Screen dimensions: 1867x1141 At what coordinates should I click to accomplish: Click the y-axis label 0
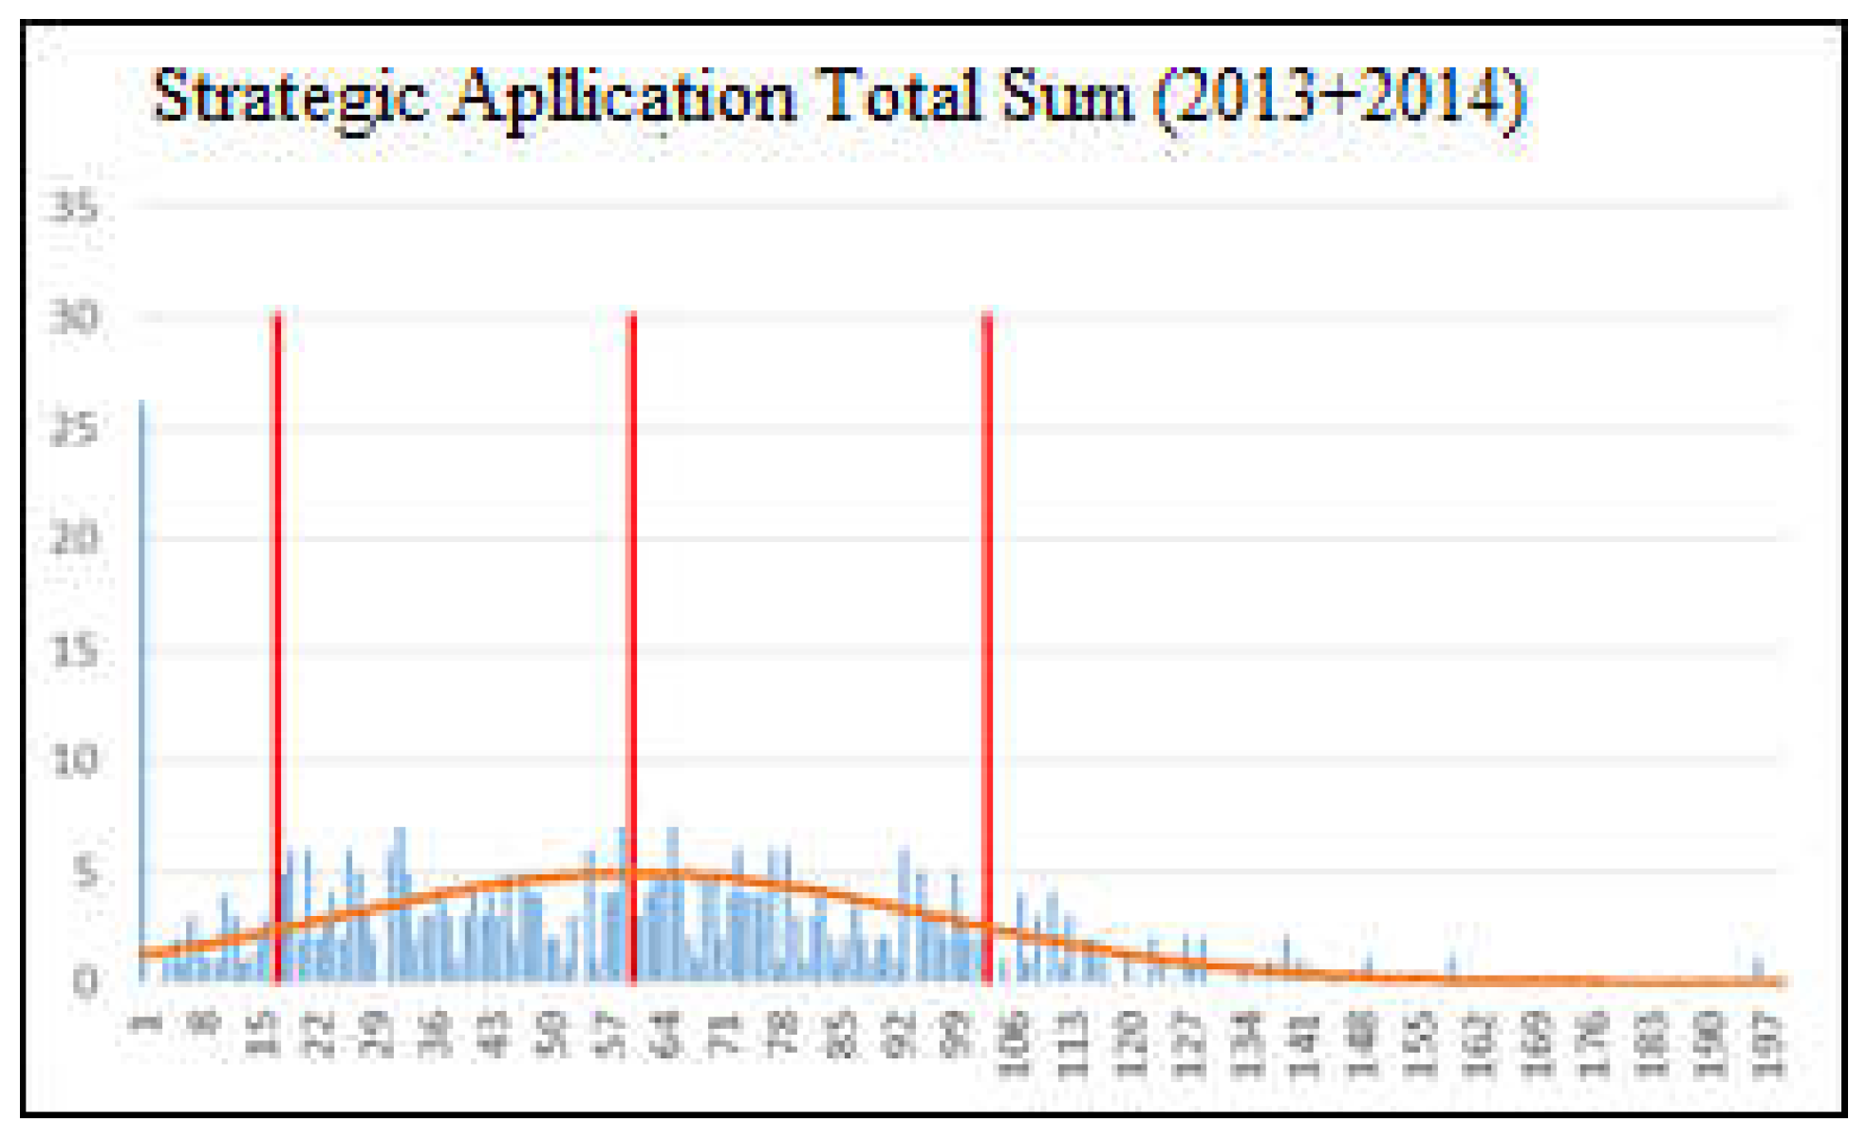[85, 982]
